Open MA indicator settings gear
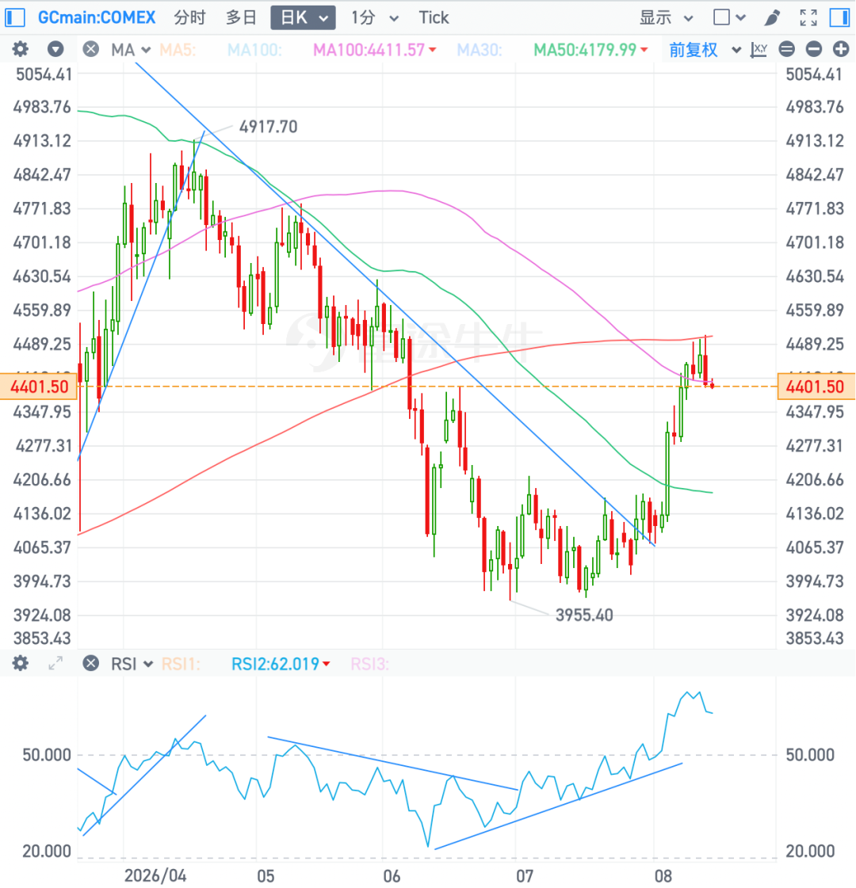 pos(21,49)
